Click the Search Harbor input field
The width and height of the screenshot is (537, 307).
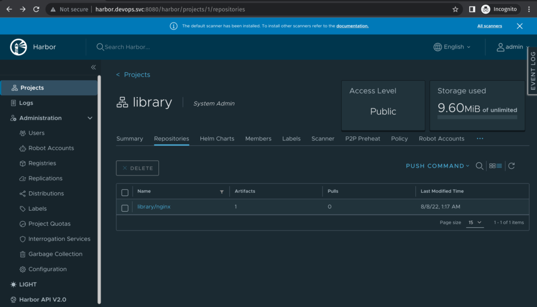(127, 47)
